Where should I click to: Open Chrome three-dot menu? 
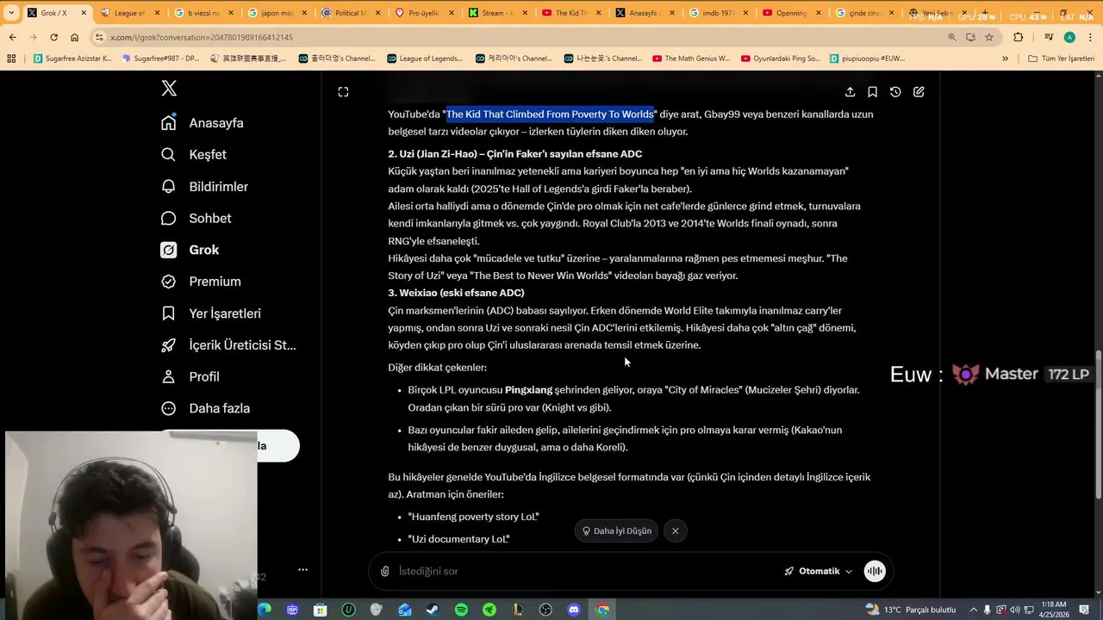point(1091,37)
